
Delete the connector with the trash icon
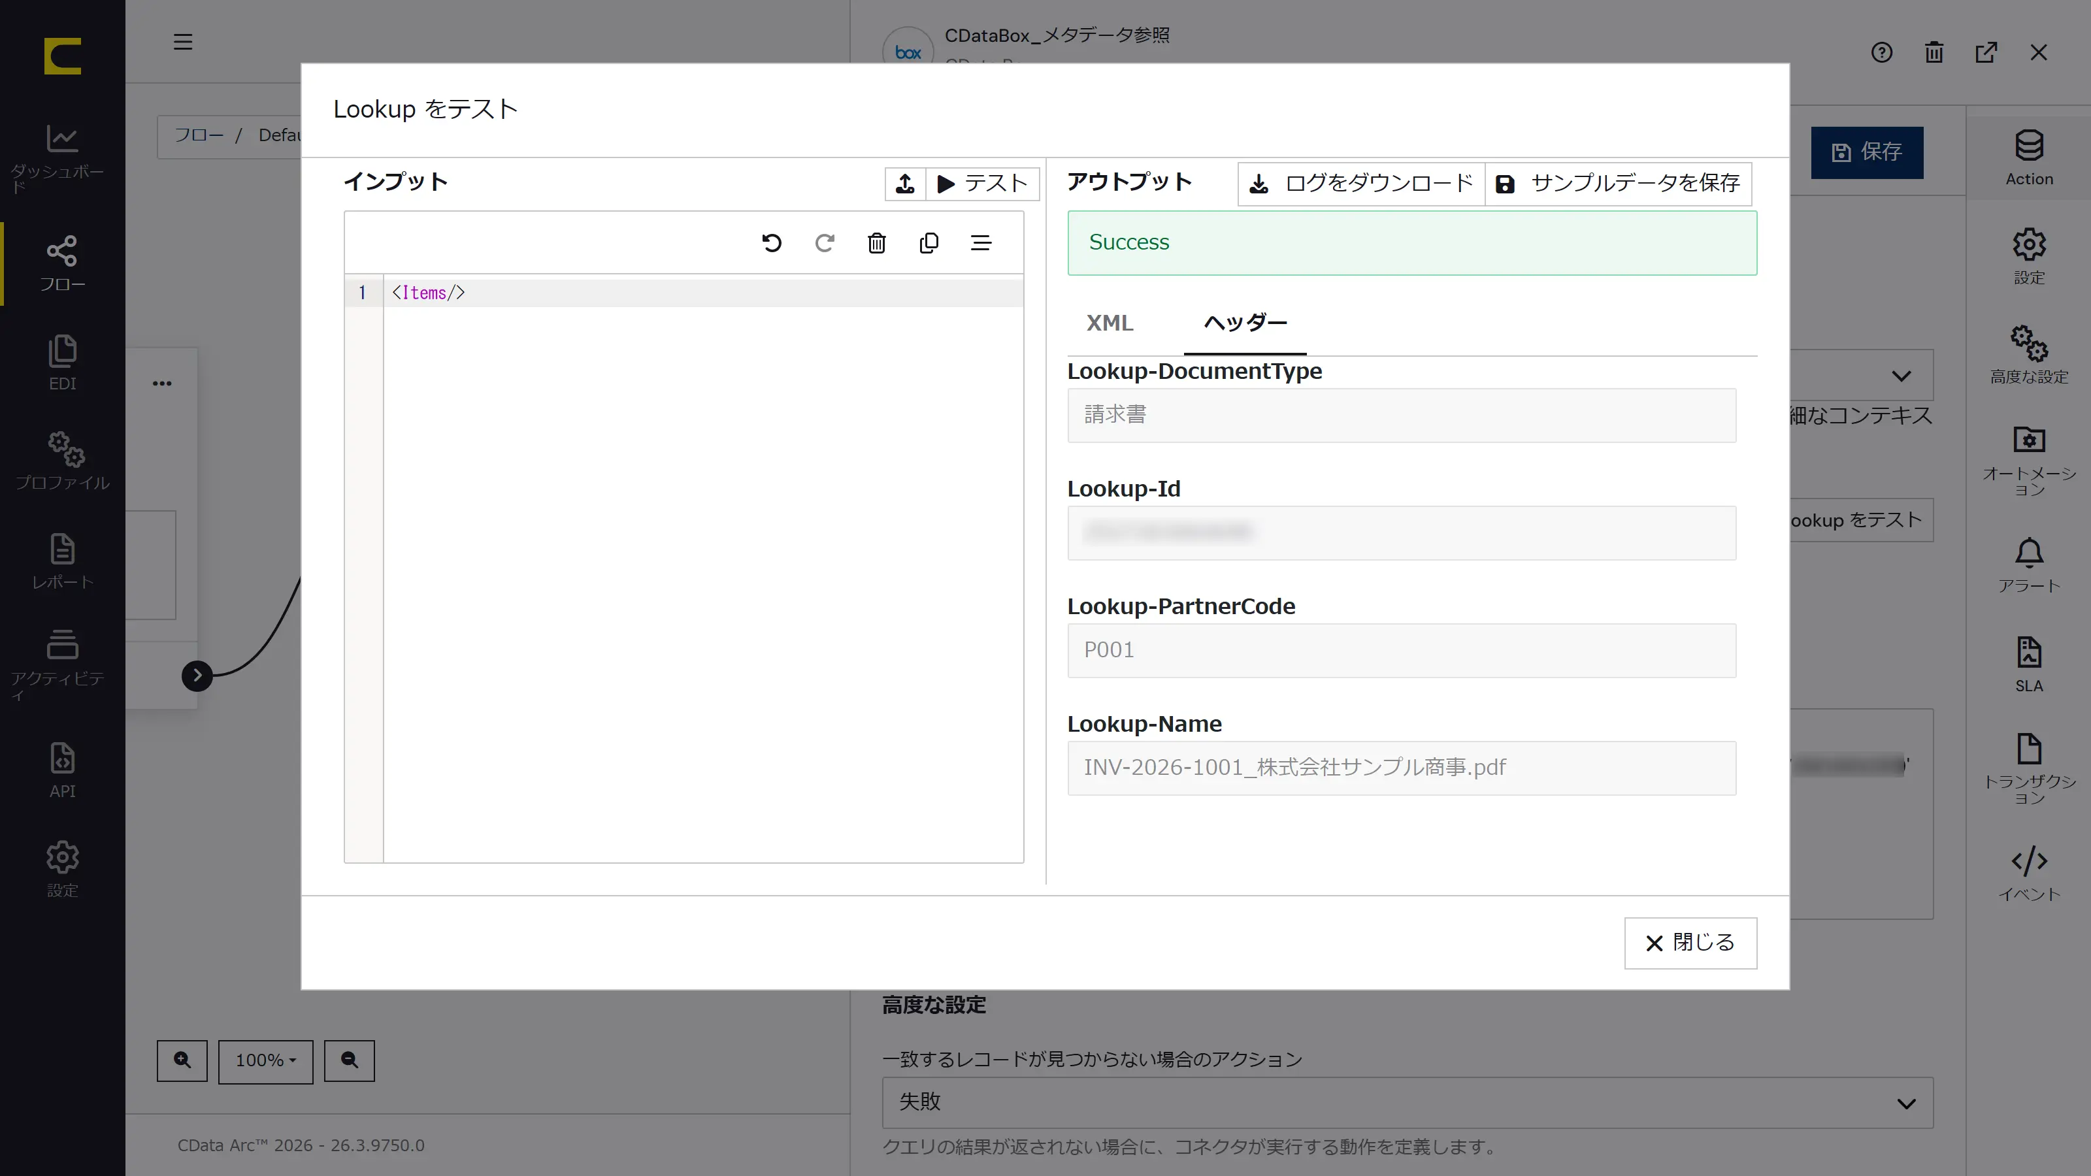pos(1934,53)
